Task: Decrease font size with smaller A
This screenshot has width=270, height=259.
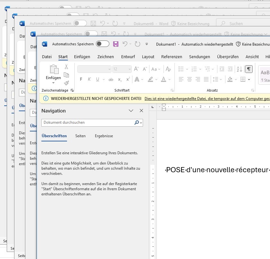Action: pos(145,69)
